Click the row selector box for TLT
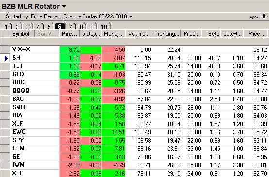The image size is (269, 177). pos(5,66)
